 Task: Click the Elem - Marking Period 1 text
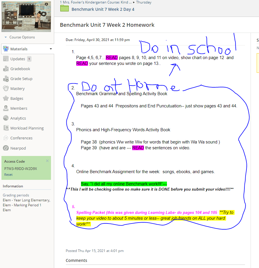point(22,205)
